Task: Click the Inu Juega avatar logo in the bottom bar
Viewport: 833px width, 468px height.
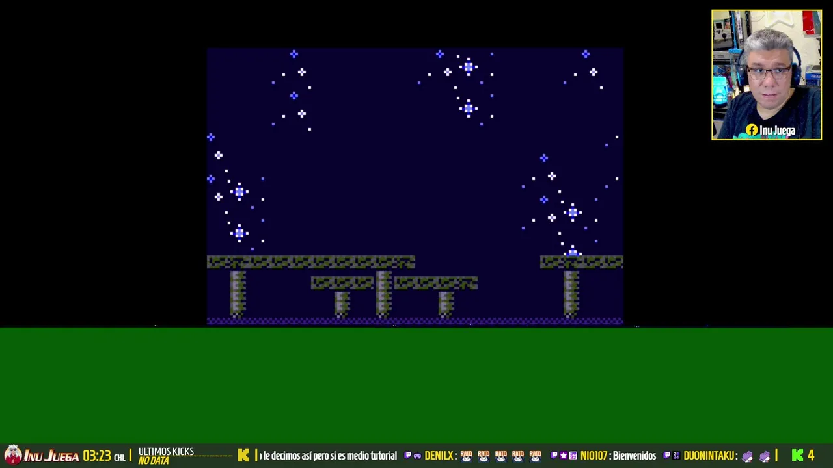Action: point(13,455)
